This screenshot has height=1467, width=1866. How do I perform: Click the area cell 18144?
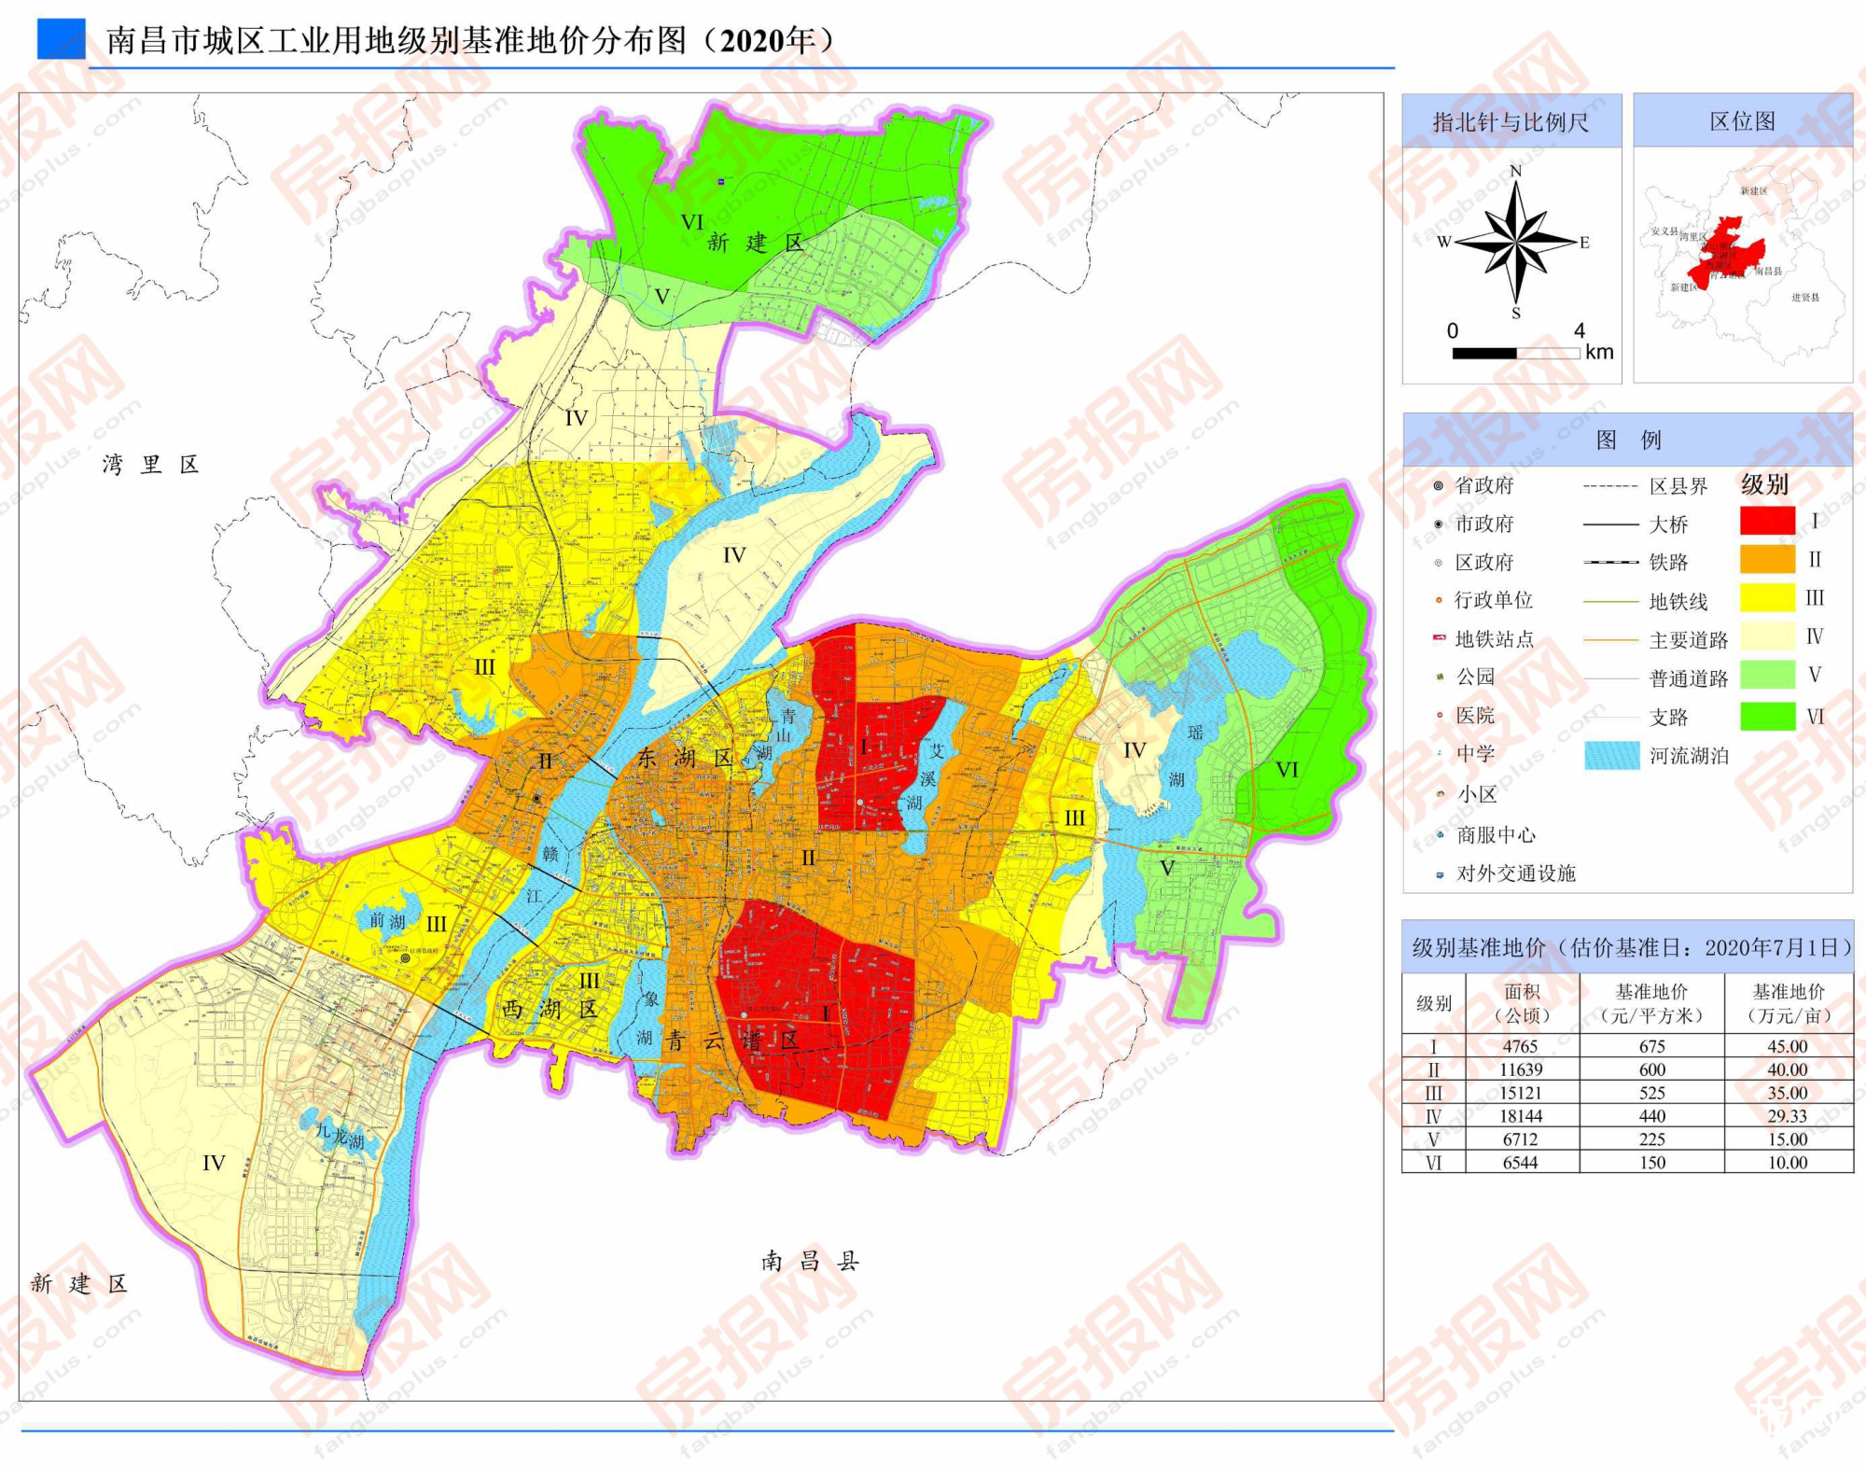click(1521, 1116)
